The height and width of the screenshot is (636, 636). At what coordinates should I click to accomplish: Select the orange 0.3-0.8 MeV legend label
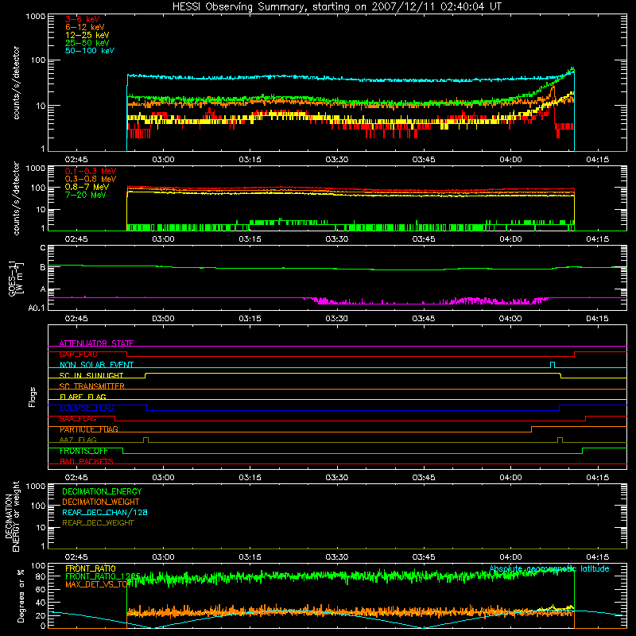pos(91,179)
